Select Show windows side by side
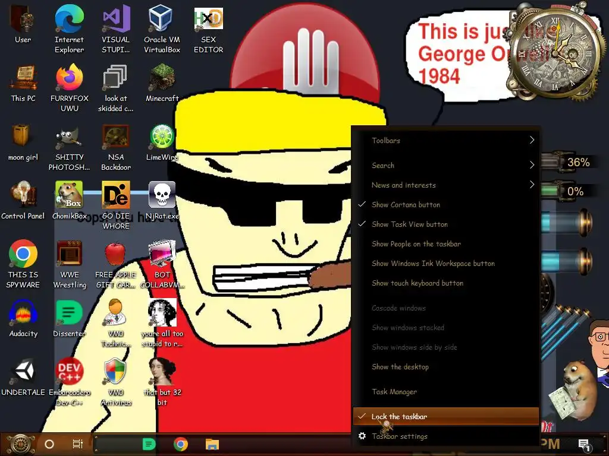Screen dimensions: 609x456 coord(446,347)
